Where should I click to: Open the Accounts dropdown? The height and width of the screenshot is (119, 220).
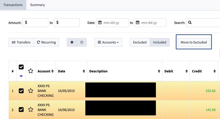[x=108, y=42]
